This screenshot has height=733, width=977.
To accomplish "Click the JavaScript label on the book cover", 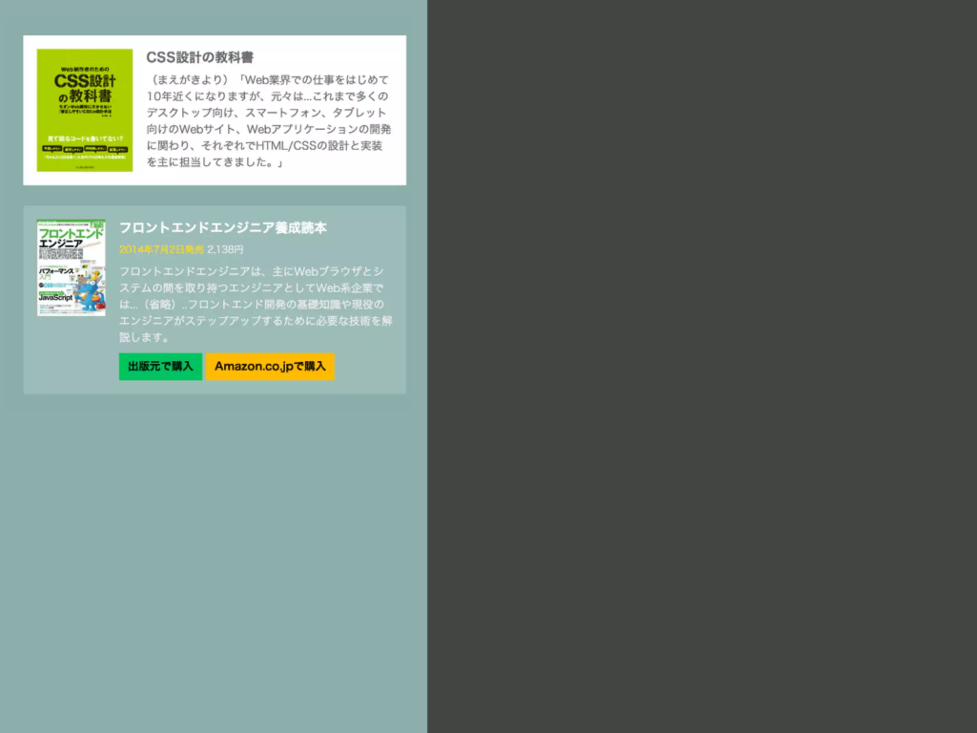I will pyautogui.click(x=55, y=297).
